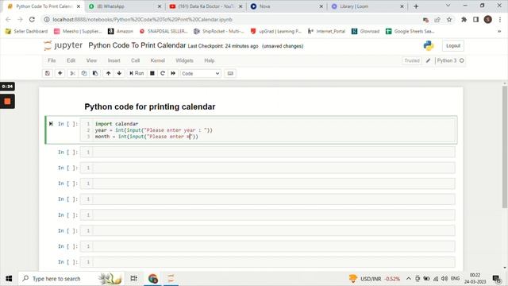Viewport: 508px width, 286px height.
Task: Open Chrome from the taskbar
Action: pos(153,279)
